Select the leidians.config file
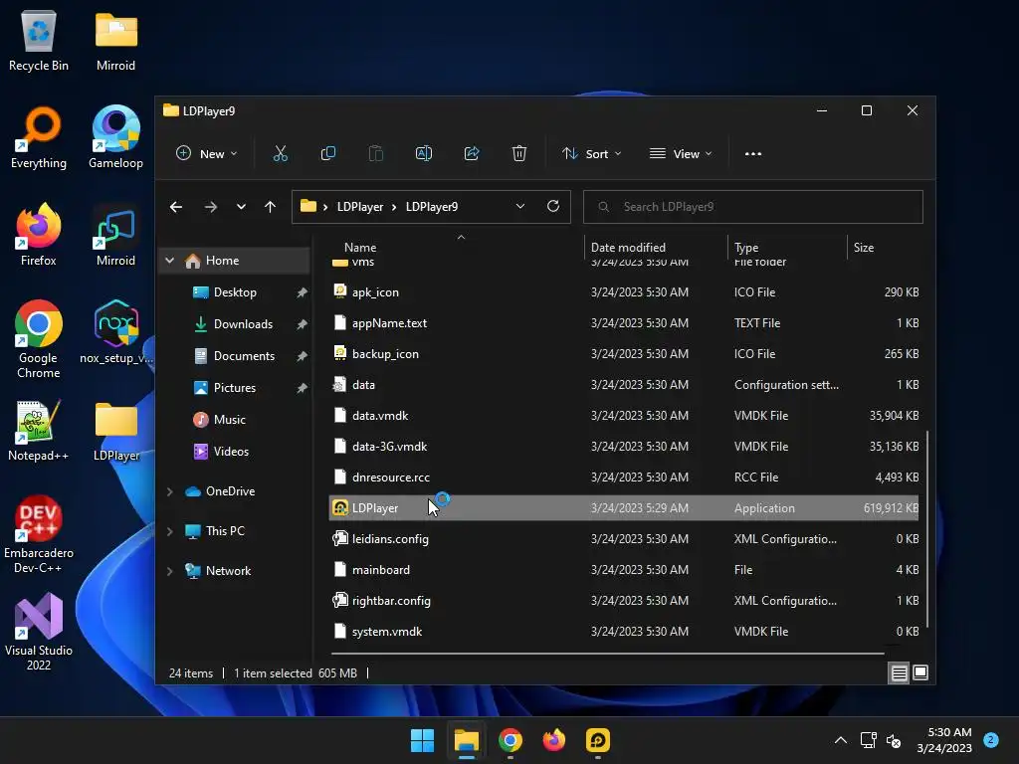This screenshot has width=1019, height=764. click(624, 539)
